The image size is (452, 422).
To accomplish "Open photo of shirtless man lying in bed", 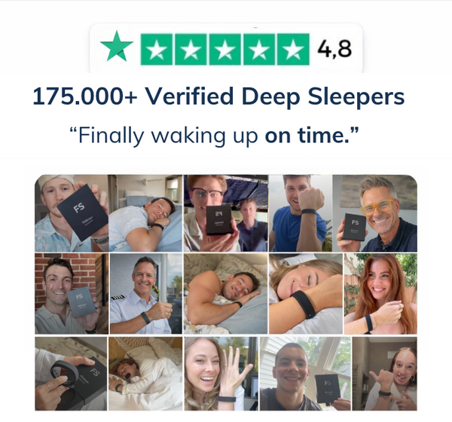I will click(x=226, y=294).
